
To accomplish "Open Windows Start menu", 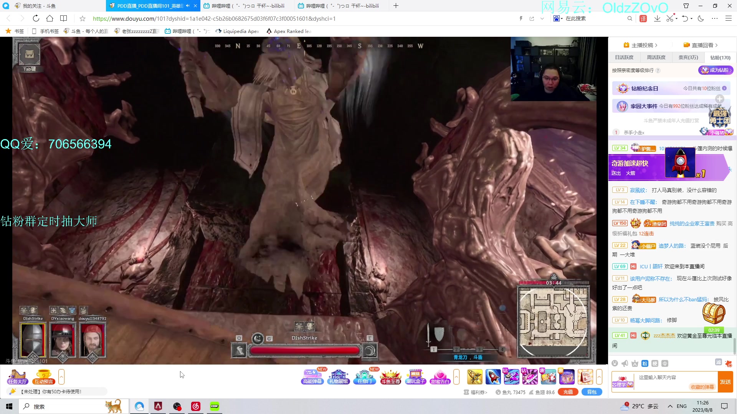I will (x=9, y=406).
